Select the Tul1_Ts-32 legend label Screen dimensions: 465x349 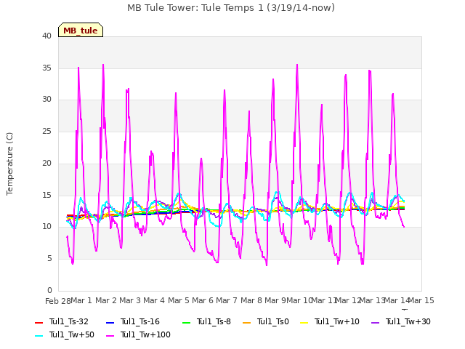click(69, 321)
